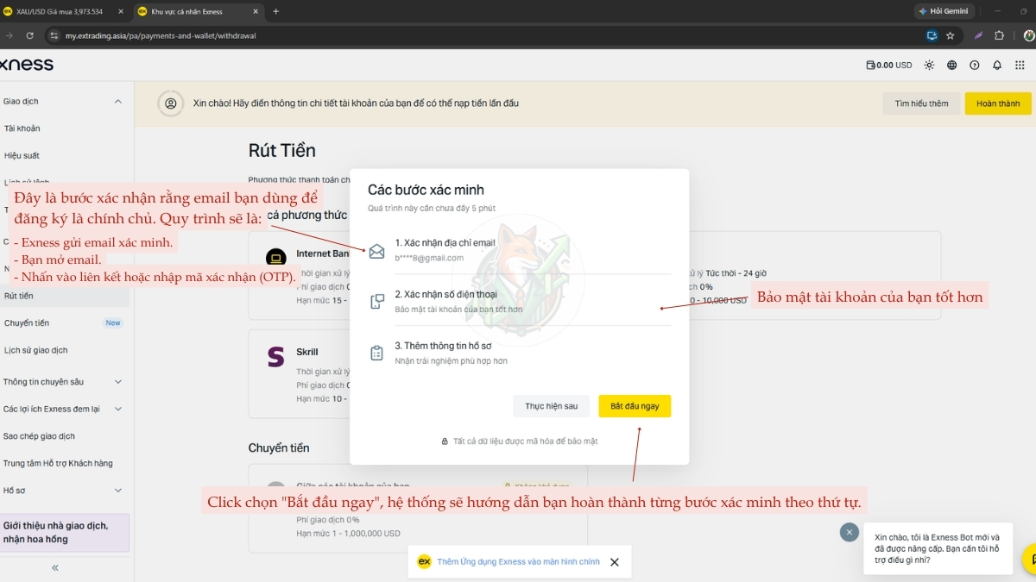Click the purple feather extension icon
This screenshot has width=1036, height=582.
(x=978, y=35)
